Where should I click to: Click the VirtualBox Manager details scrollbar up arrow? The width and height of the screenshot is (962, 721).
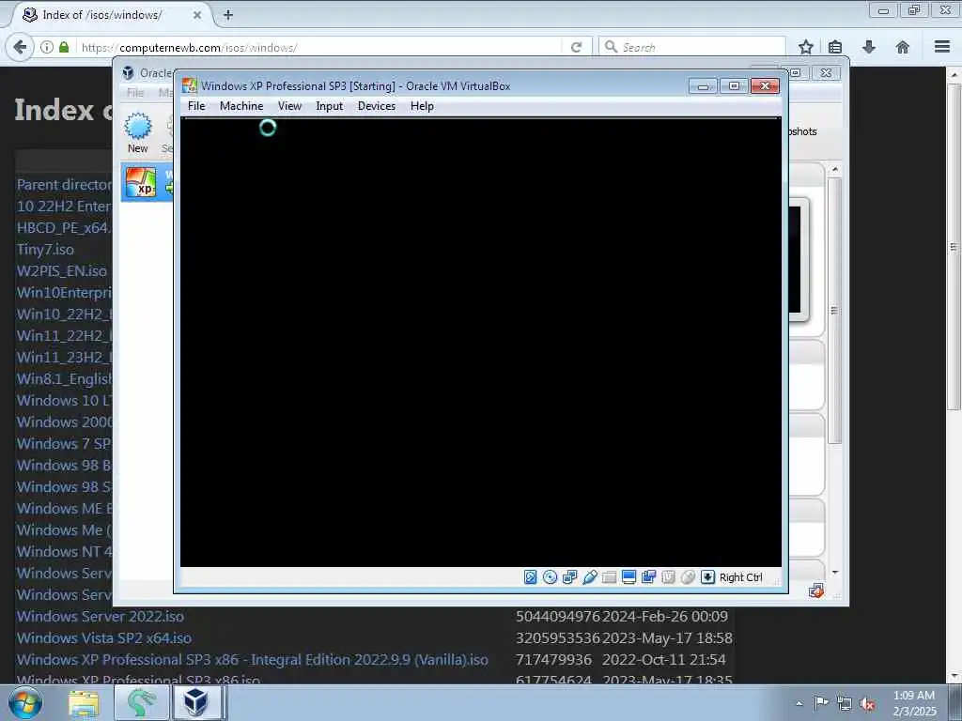834,169
